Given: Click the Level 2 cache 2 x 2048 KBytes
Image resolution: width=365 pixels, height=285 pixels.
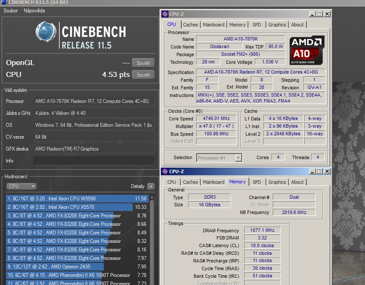Looking at the screenshot, I should click(283, 134).
